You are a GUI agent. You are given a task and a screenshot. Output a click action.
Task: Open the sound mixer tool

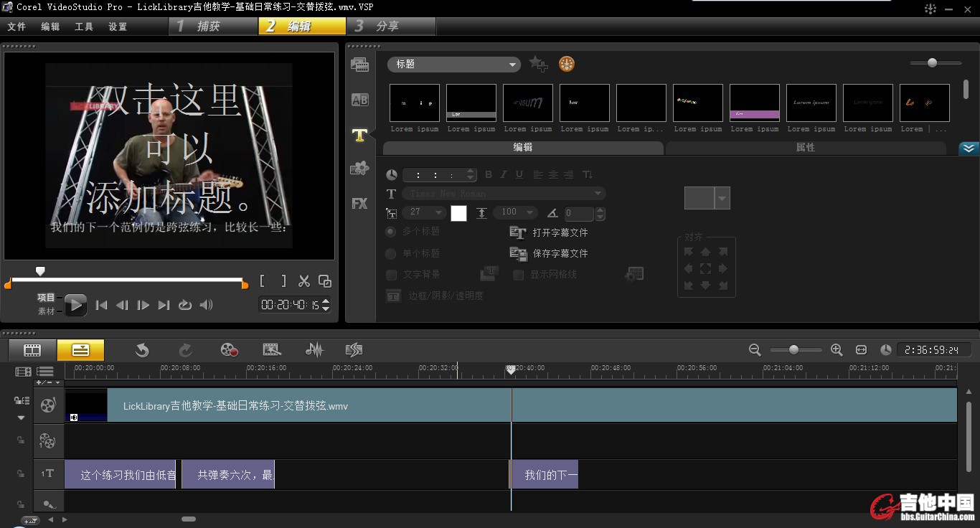pyautogui.click(x=314, y=350)
